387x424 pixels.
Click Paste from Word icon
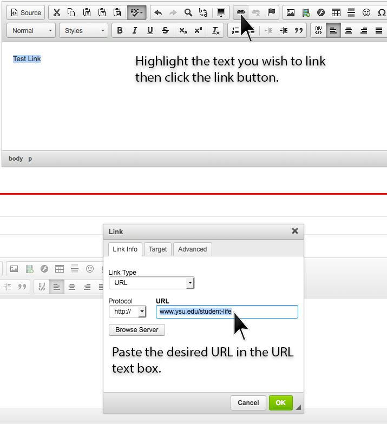pyautogui.click(x=117, y=12)
